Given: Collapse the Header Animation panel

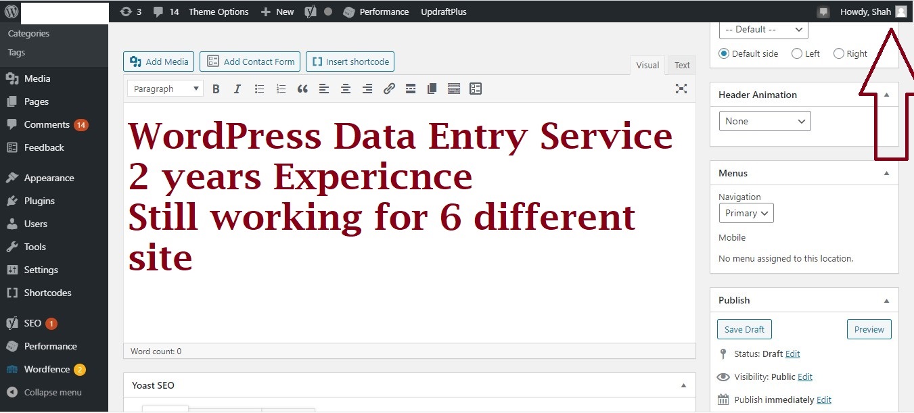Looking at the screenshot, I should [x=886, y=95].
